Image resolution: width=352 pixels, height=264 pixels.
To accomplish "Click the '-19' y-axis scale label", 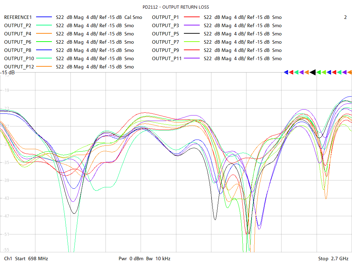I will click(5, 90).
